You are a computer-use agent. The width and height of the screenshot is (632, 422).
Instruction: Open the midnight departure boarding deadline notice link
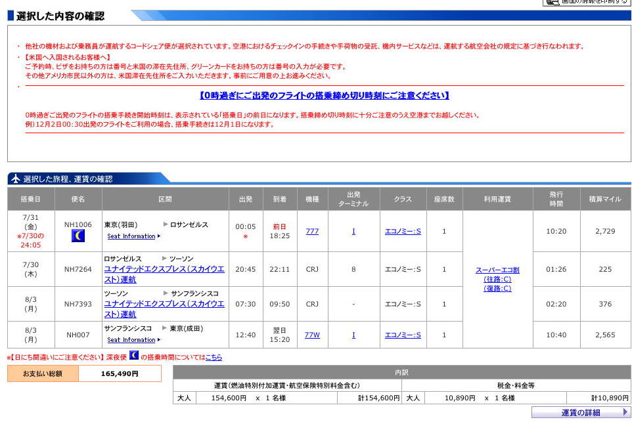(324, 95)
